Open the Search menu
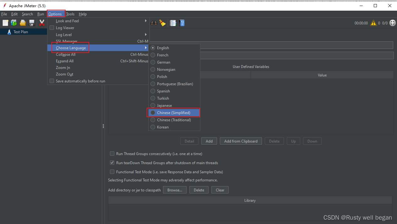 coord(27,14)
